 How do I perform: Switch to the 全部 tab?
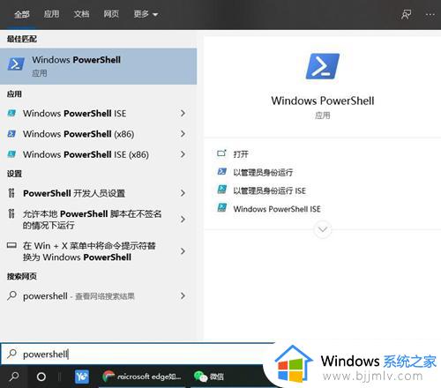[22, 14]
